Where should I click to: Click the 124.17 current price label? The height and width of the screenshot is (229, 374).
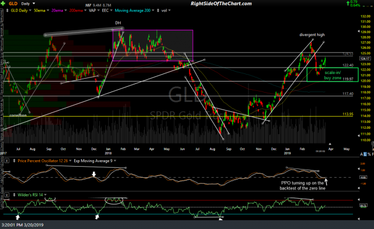coord(365,58)
